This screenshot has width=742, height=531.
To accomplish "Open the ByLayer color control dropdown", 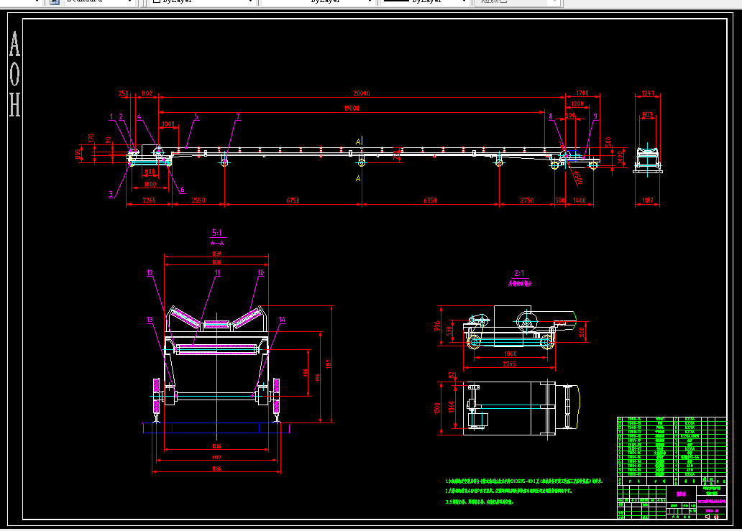I will [x=203, y=2].
